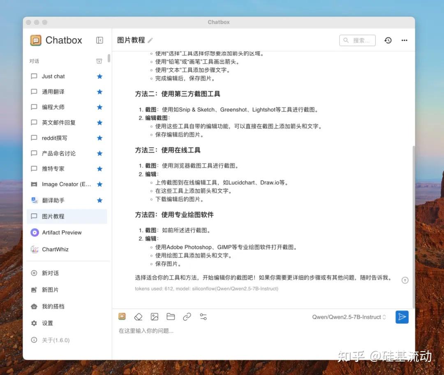Send the message with the blue arrow button

pyautogui.click(x=402, y=317)
